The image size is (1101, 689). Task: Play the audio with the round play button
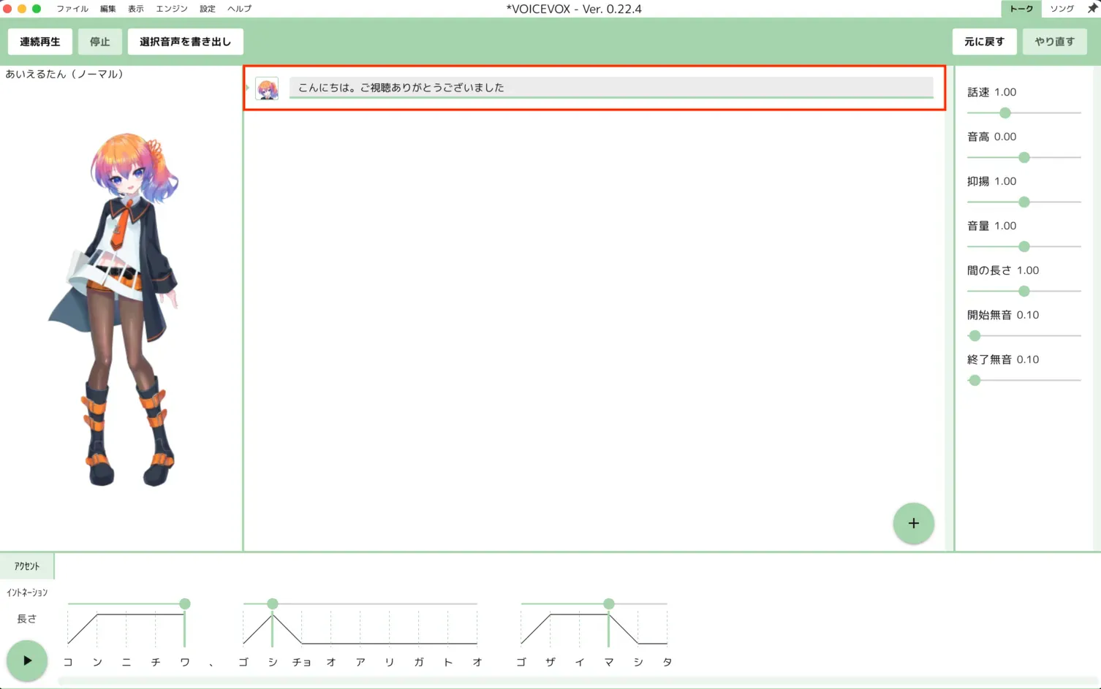[x=27, y=661]
